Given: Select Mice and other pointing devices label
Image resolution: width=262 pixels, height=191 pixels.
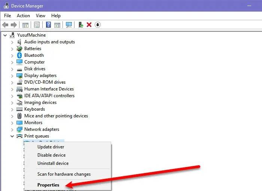Looking at the screenshot, I should 56,116.
